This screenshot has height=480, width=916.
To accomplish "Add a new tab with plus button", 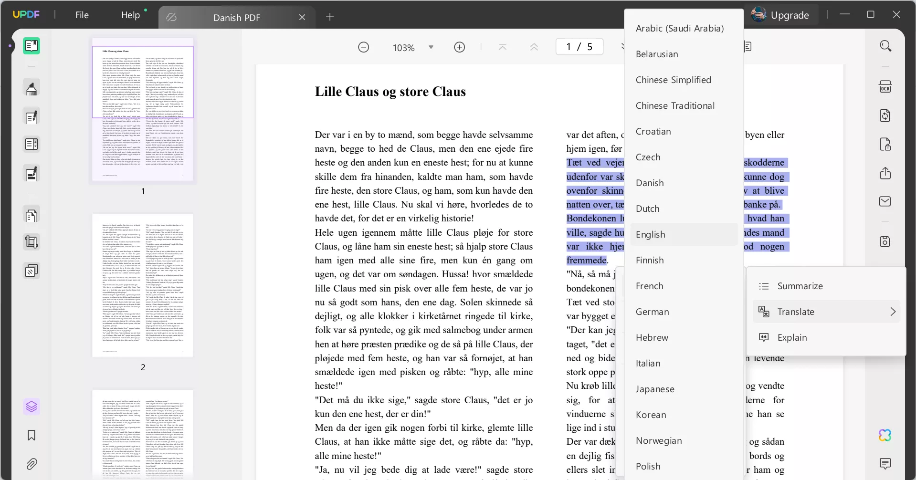I will 330,17.
